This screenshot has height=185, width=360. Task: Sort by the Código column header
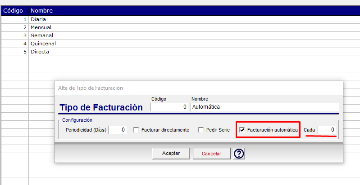point(15,10)
